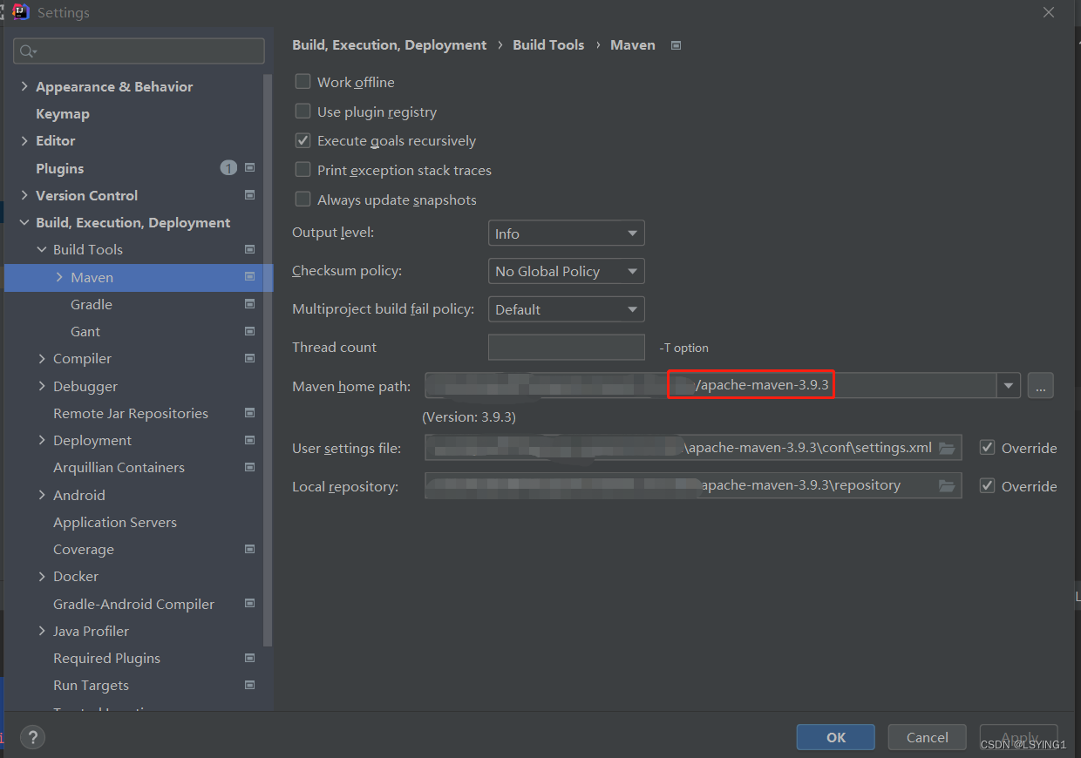Toggle Override for Local repository

pos(987,486)
